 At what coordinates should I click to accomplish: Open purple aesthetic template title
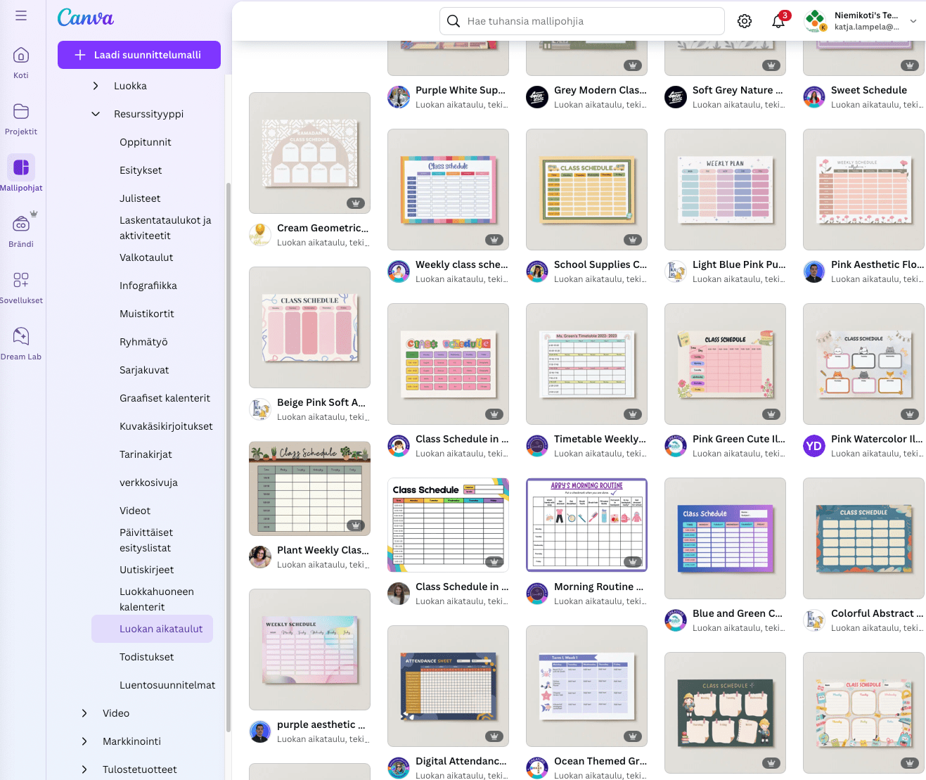pos(321,724)
